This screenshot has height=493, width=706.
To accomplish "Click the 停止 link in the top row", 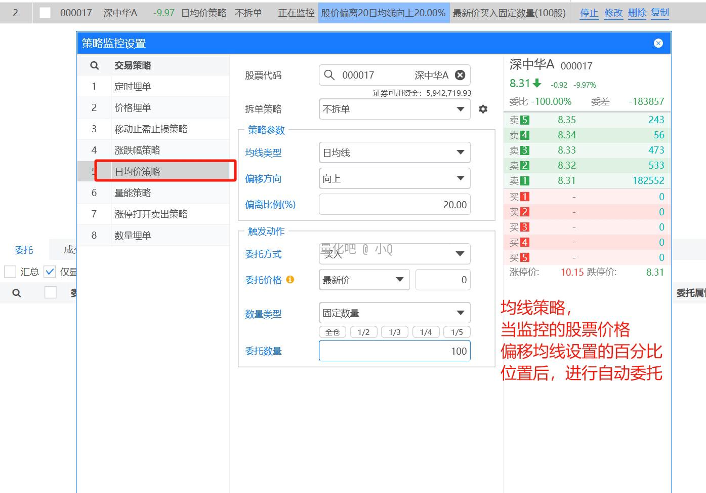I will [589, 13].
